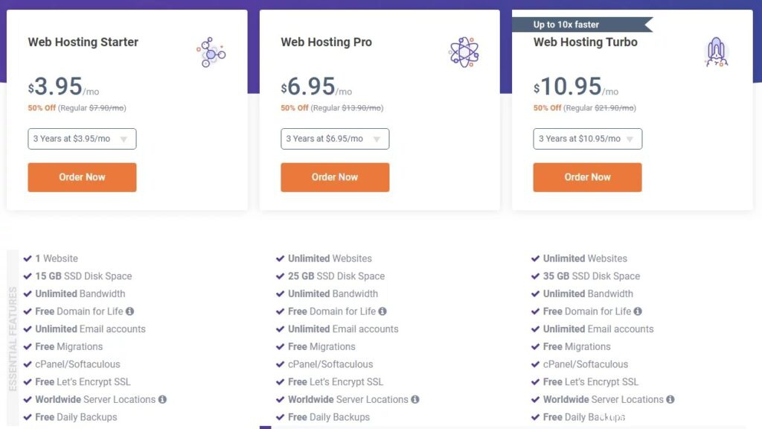
Task: Click the Essential Features vertical label
Action: [x=13, y=339]
